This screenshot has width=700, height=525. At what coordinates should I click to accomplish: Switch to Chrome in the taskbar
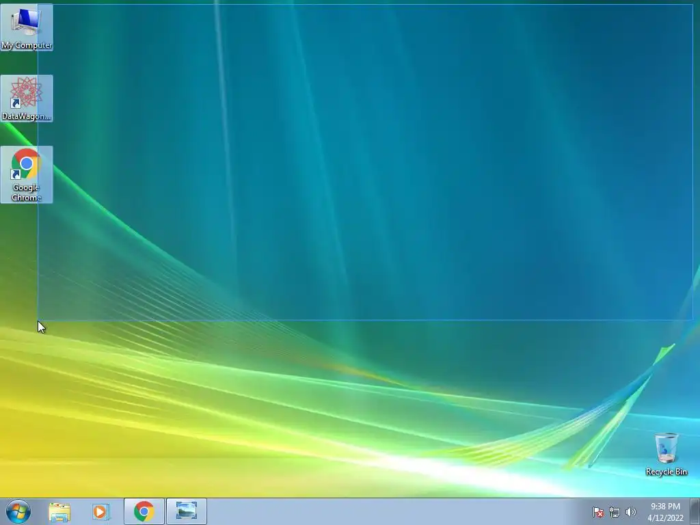point(144,511)
